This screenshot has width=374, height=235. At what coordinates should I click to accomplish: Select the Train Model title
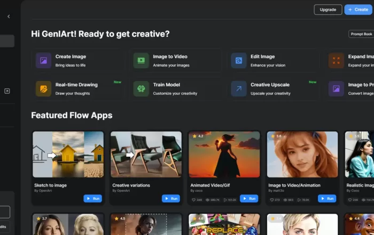167,85
